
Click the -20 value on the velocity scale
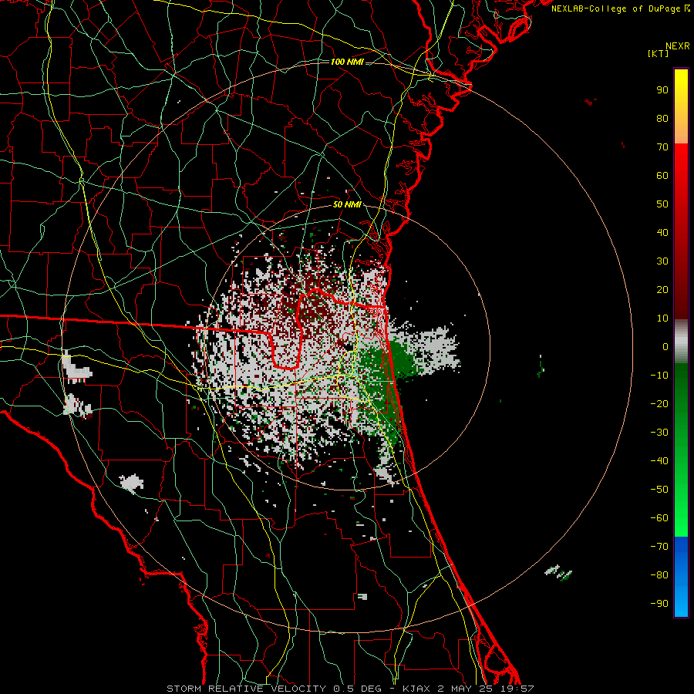(x=659, y=403)
